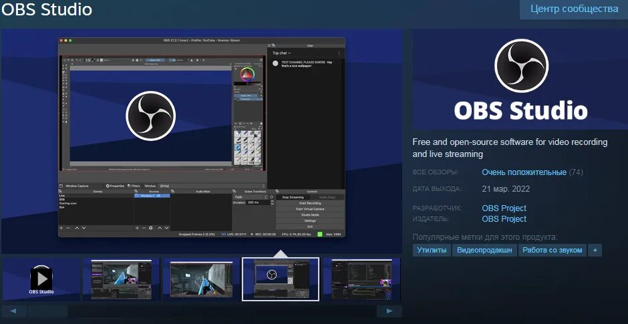Screen dimensions: 628x324
Task: Open source properties gear icon in Sources
Action: click(150, 228)
